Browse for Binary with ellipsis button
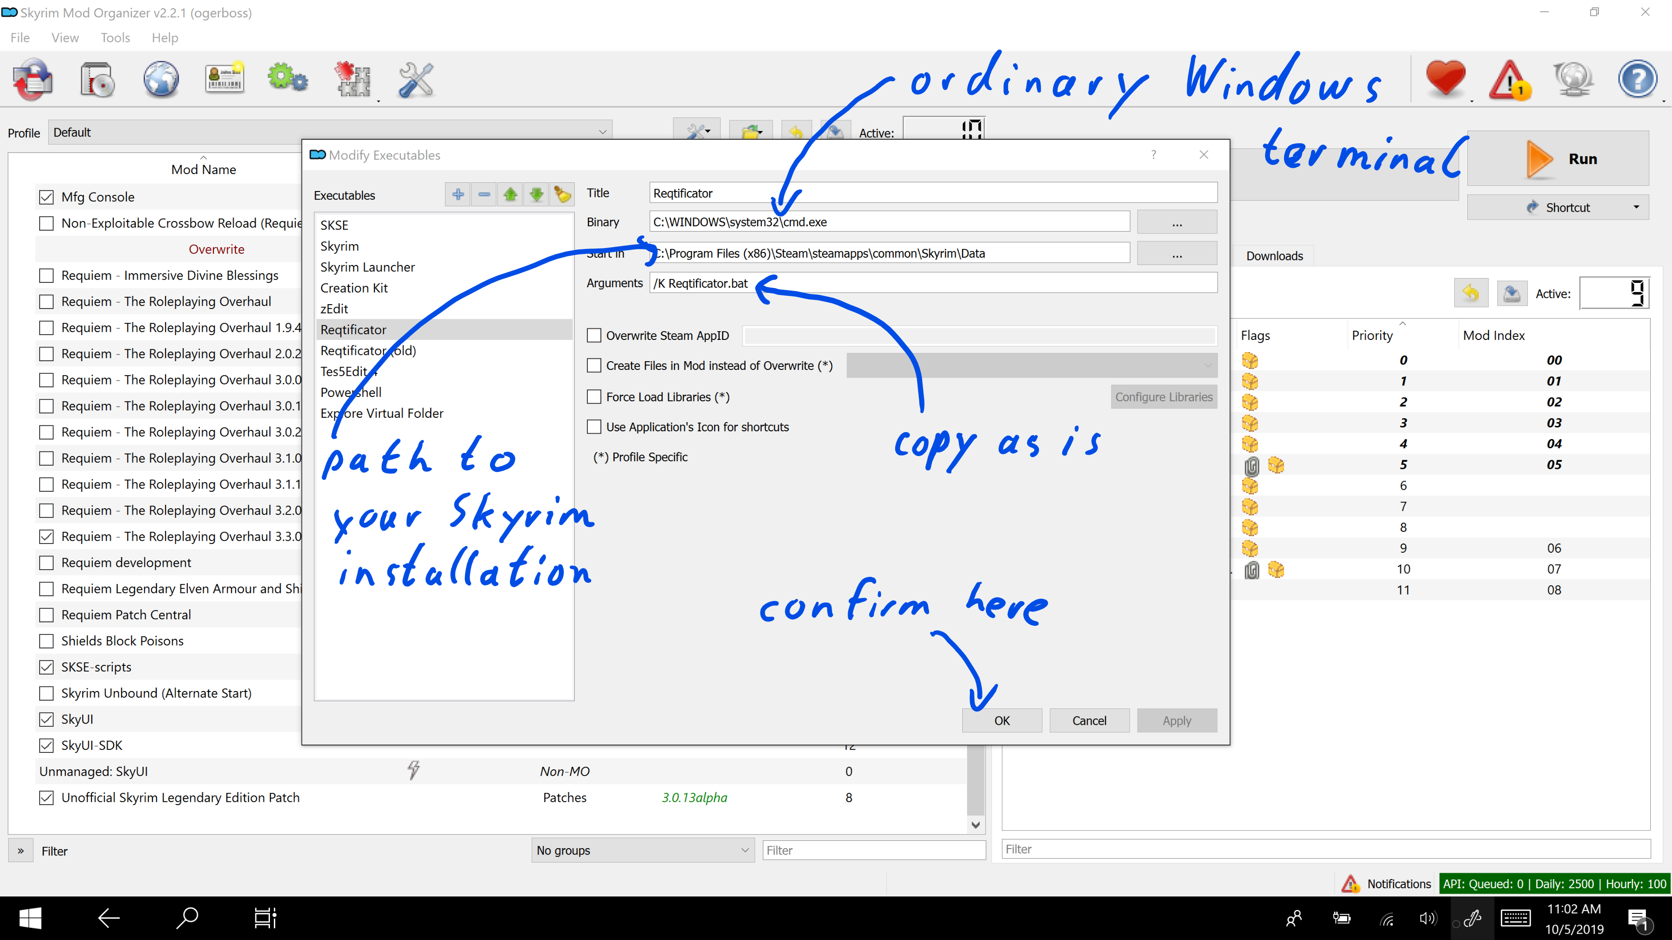 click(1177, 222)
